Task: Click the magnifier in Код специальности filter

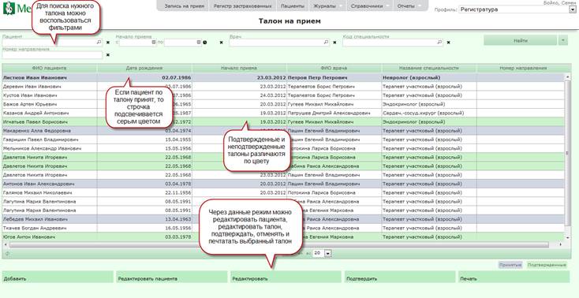Action: 439,43
